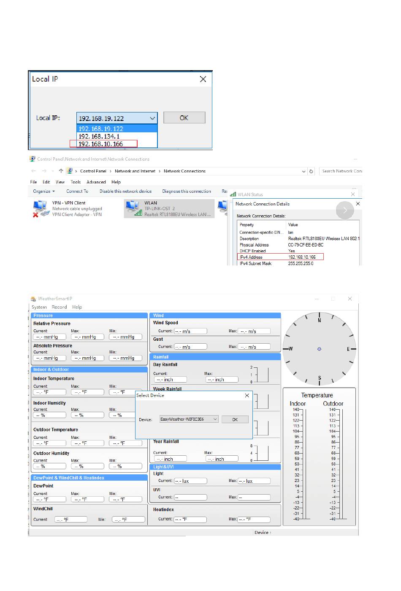
Task: Select the WLAN TP-LINK adapter icon
Action: 134,208
